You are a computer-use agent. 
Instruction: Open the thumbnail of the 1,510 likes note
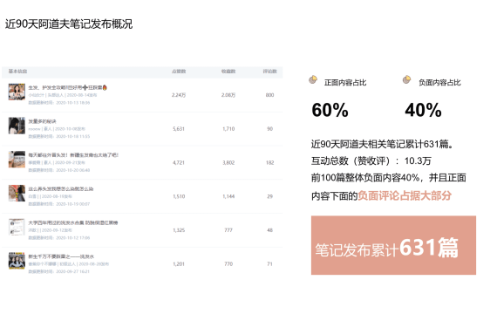[17, 193]
